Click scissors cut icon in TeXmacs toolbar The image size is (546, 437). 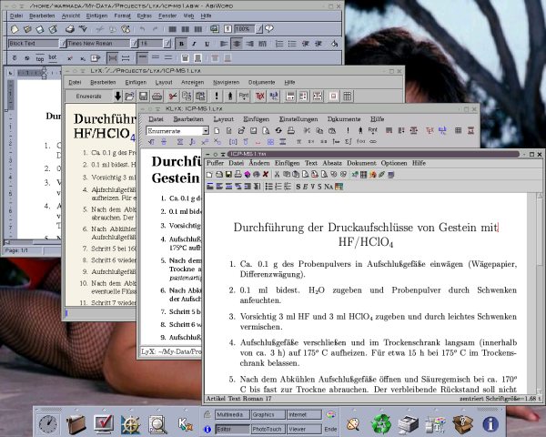click(x=277, y=174)
